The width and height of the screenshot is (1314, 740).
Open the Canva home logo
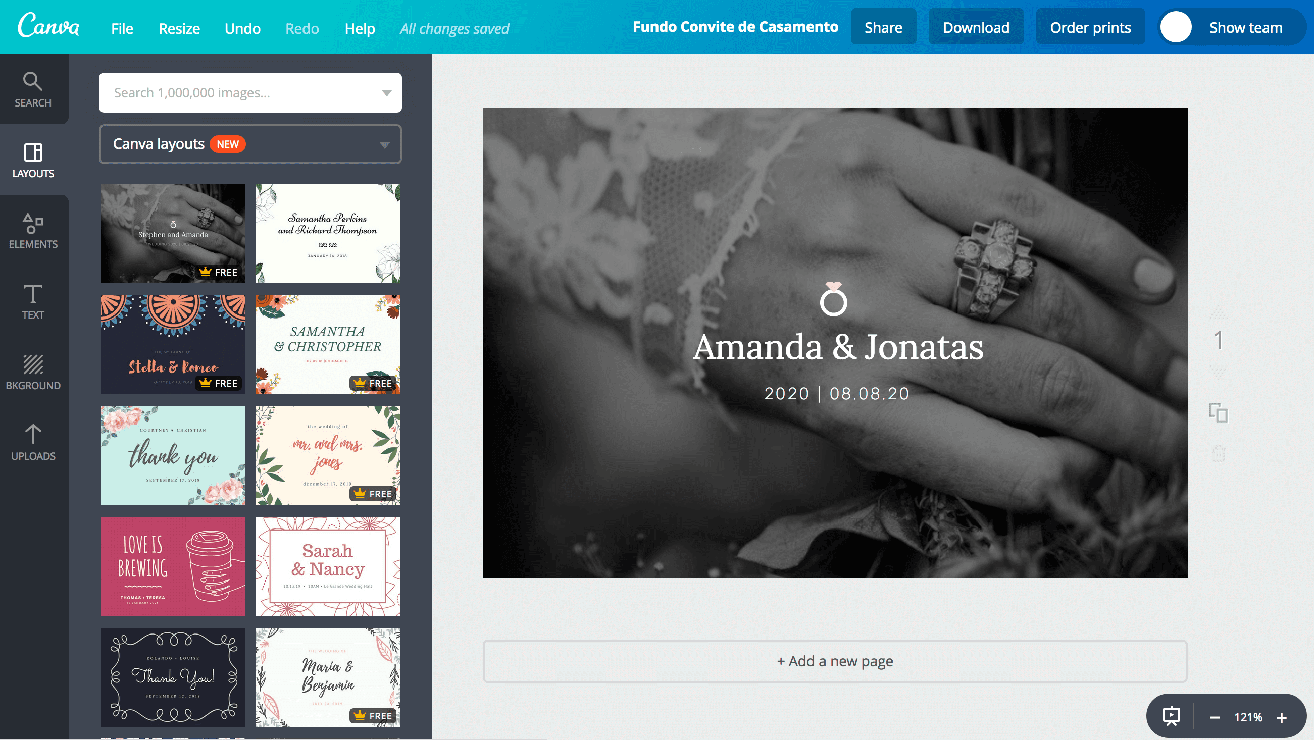pyautogui.click(x=48, y=26)
